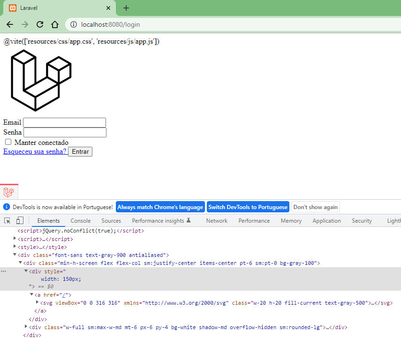This screenshot has height=338, width=401.
Task: Expand the collapsed style element node
Action: (x=15, y=247)
